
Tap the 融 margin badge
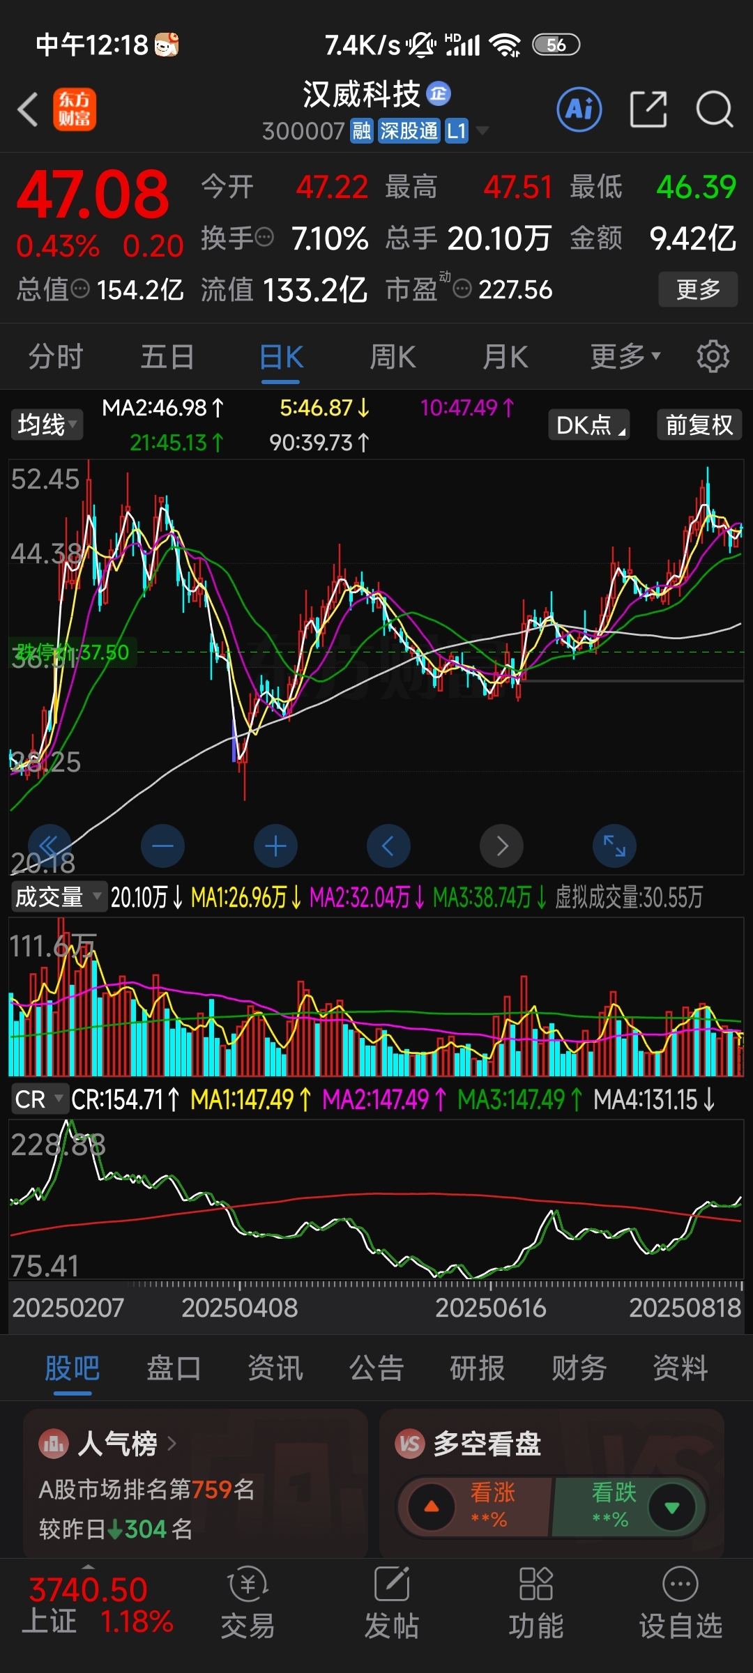coord(362,130)
